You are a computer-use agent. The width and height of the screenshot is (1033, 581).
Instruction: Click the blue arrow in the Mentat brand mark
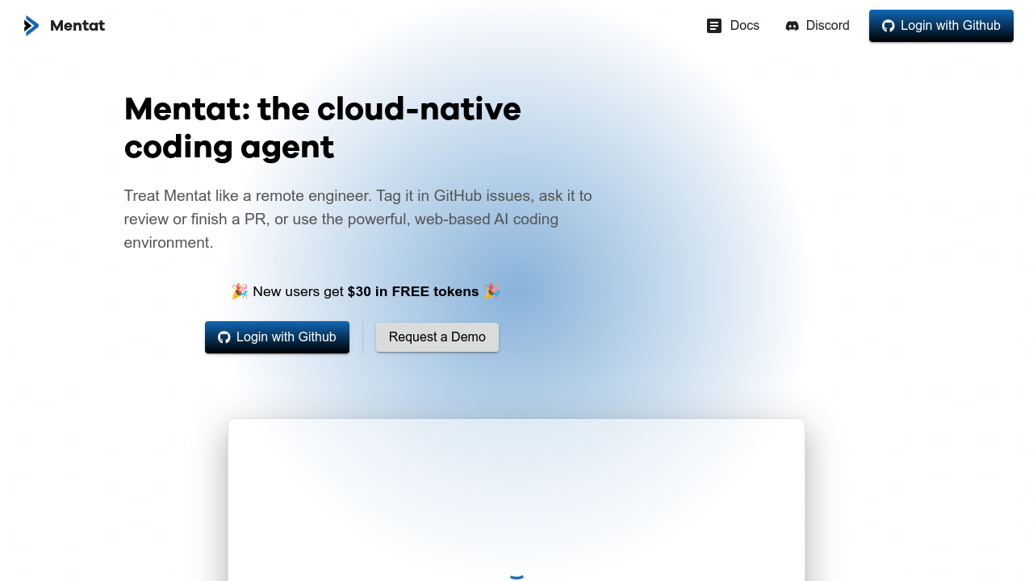click(31, 25)
